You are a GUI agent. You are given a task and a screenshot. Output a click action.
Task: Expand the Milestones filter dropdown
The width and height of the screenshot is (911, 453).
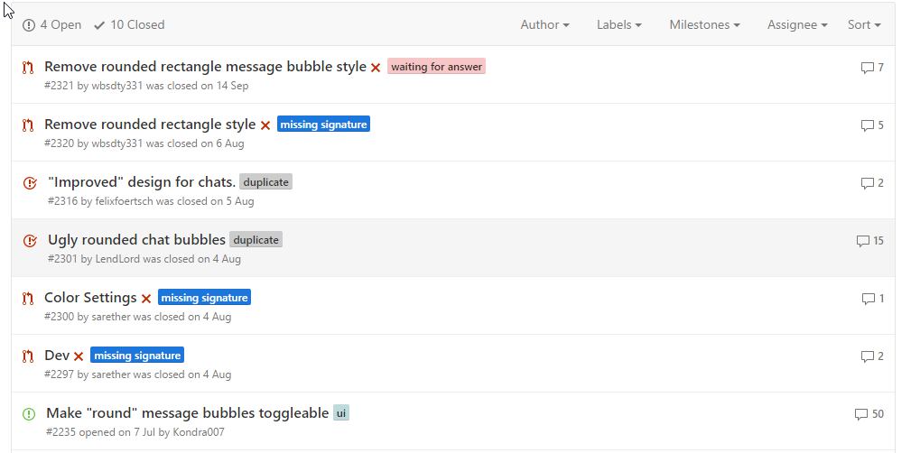click(x=704, y=25)
